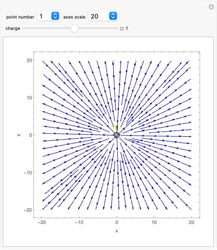The width and height of the screenshot is (217, 250).
Task: Click the yellow label 1 above the charge
Action: coord(117,128)
